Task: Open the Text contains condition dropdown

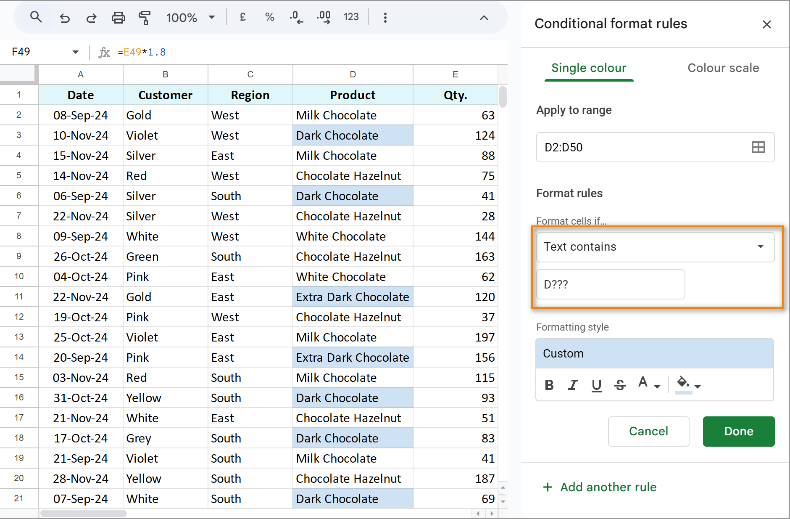Action: [x=655, y=247]
